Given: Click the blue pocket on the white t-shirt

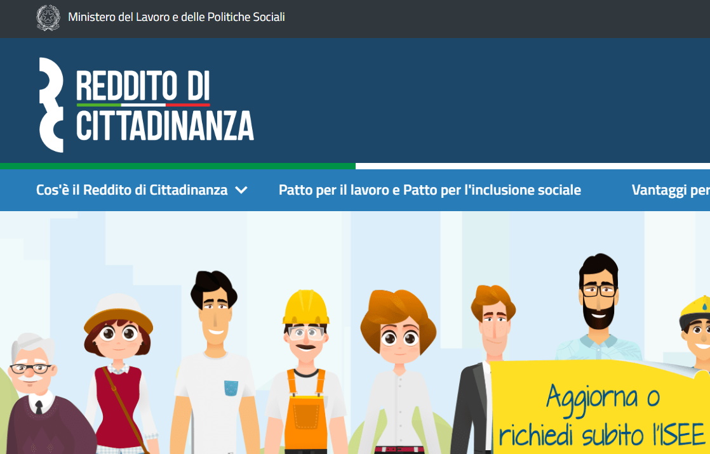Looking at the screenshot, I should pos(231,388).
